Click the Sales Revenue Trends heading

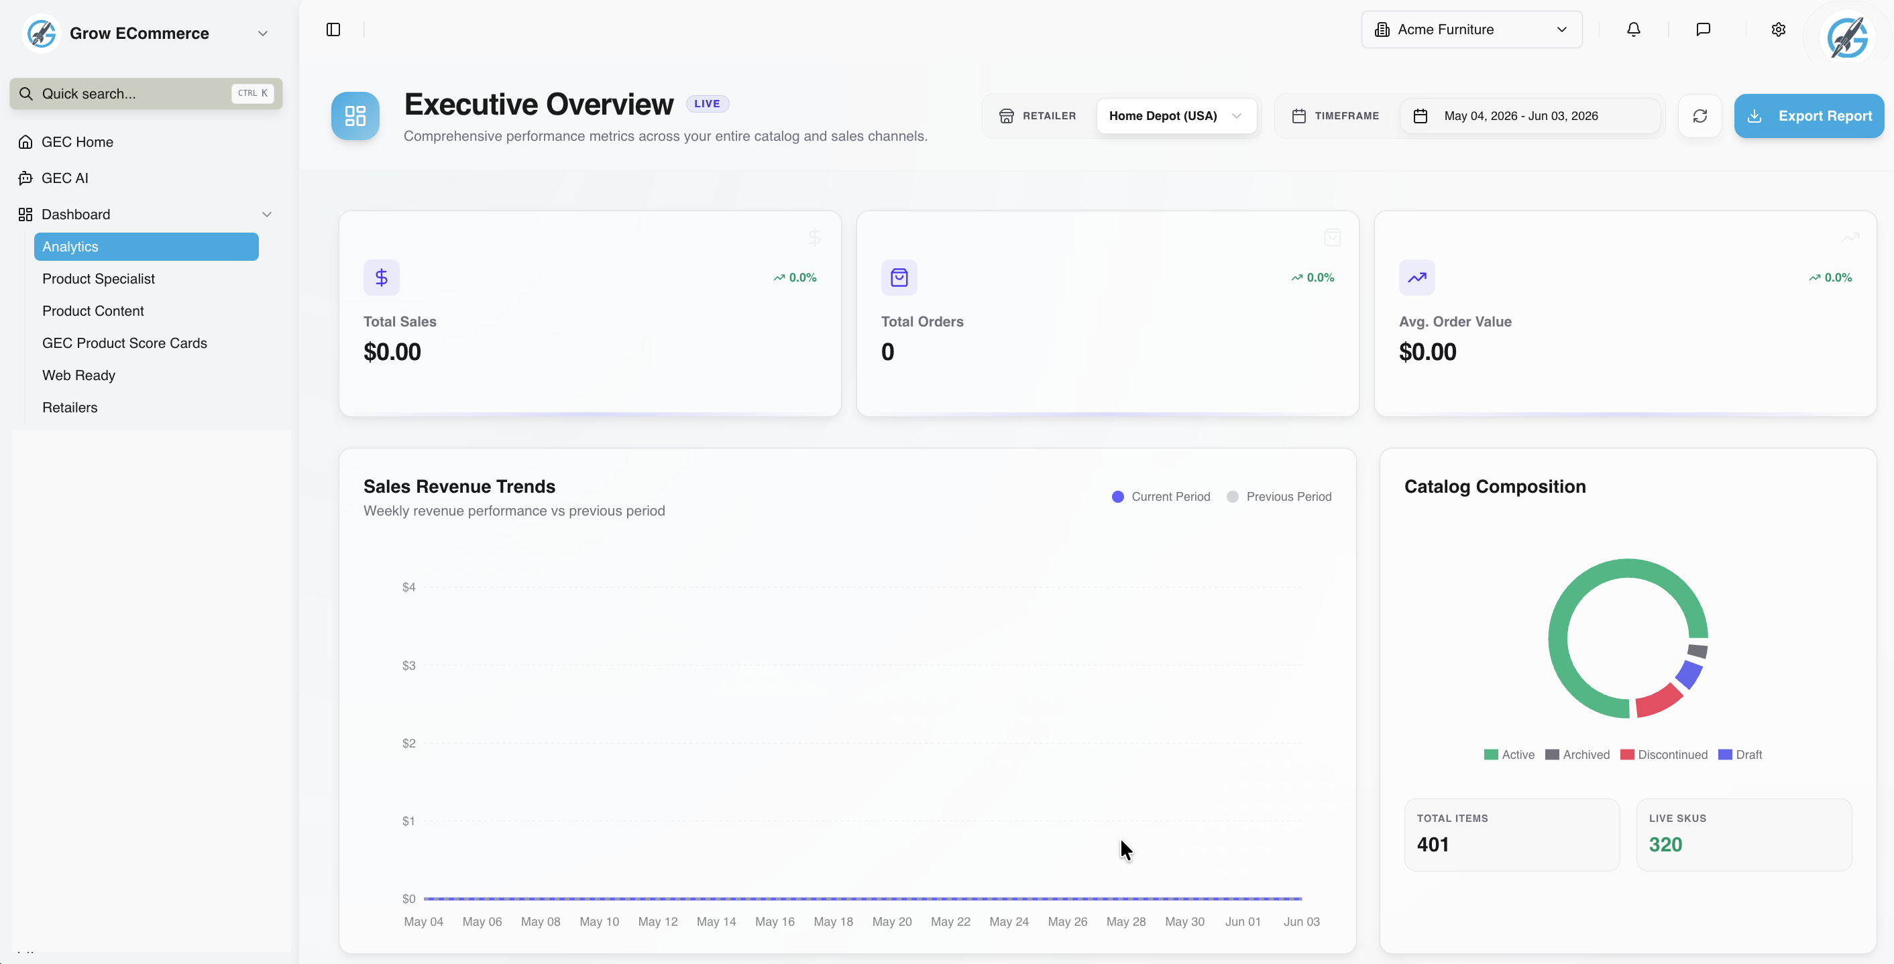tap(459, 487)
